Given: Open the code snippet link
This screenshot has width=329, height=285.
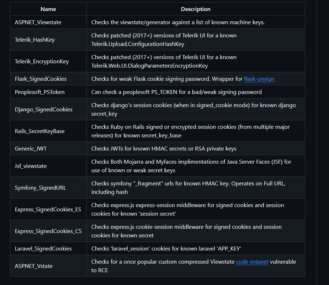Looking at the screenshot, I should click(x=252, y=262).
